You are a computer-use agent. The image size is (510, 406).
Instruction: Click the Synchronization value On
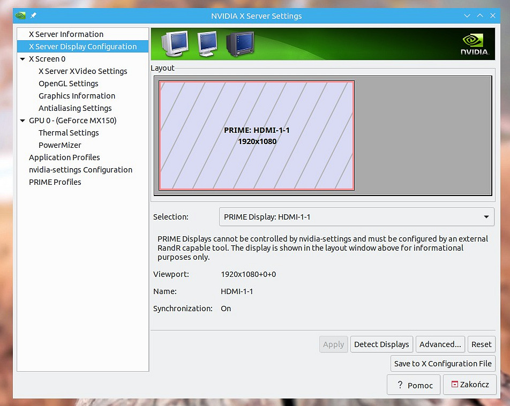pyautogui.click(x=226, y=309)
